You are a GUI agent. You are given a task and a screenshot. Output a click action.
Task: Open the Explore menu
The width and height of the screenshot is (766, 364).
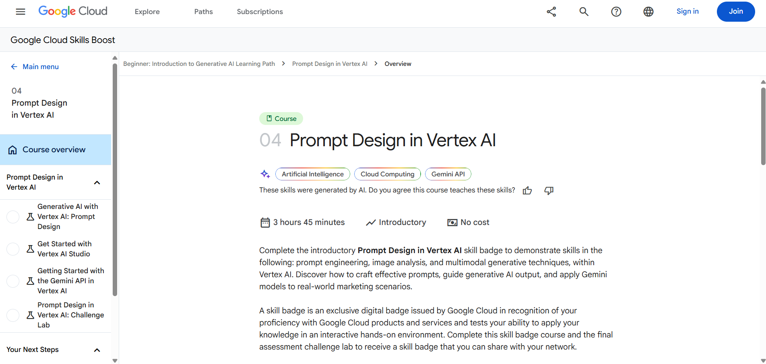point(147,12)
